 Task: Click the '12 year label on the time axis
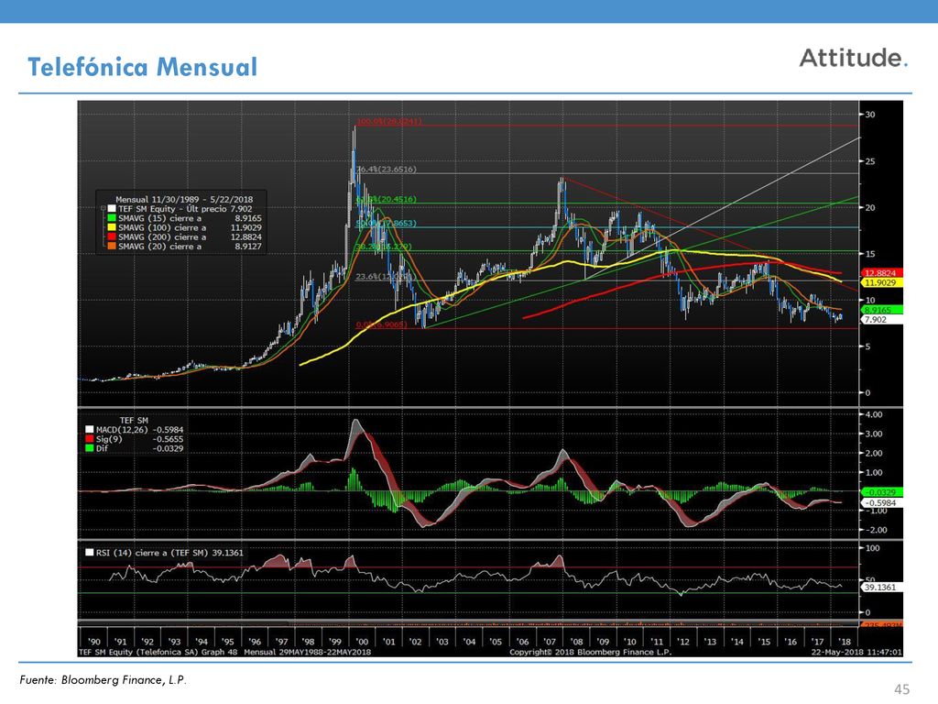682,641
